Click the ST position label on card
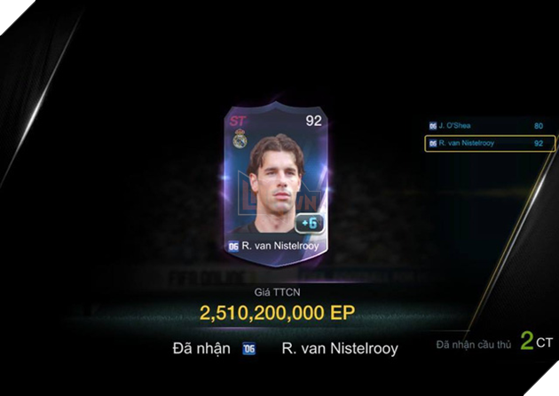 238,122
